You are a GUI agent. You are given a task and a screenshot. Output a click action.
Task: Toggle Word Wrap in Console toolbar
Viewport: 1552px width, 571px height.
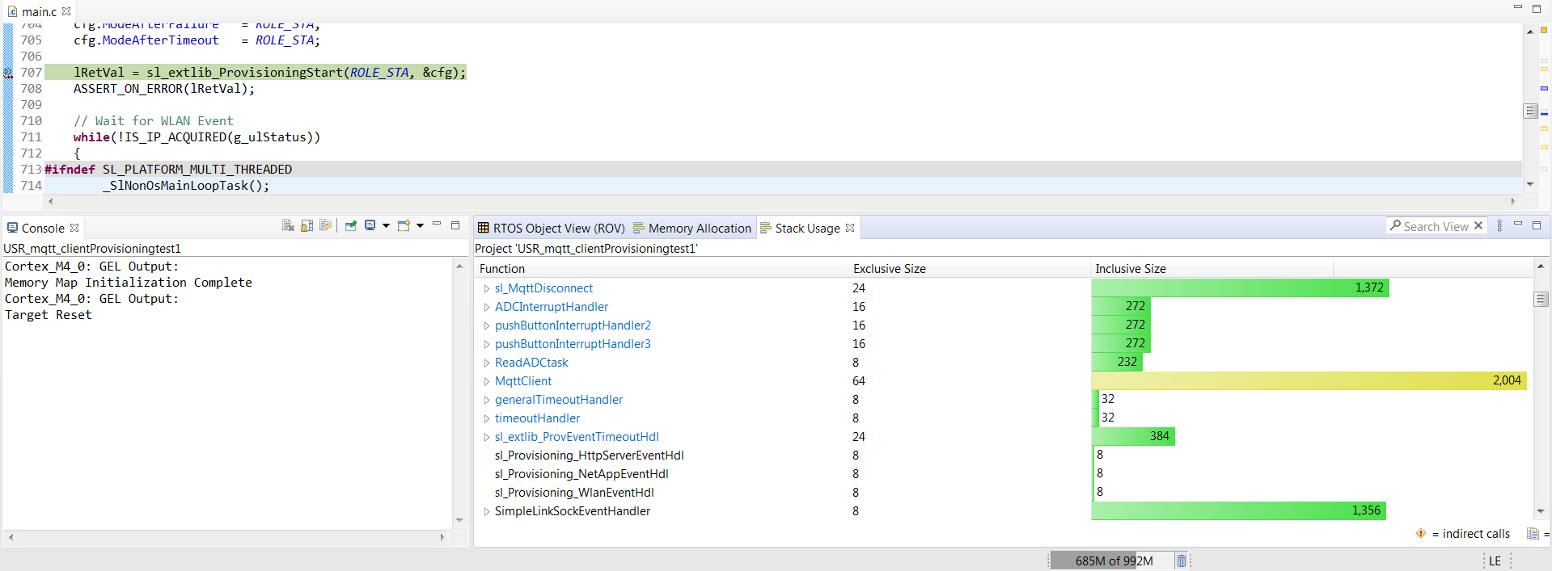point(325,226)
